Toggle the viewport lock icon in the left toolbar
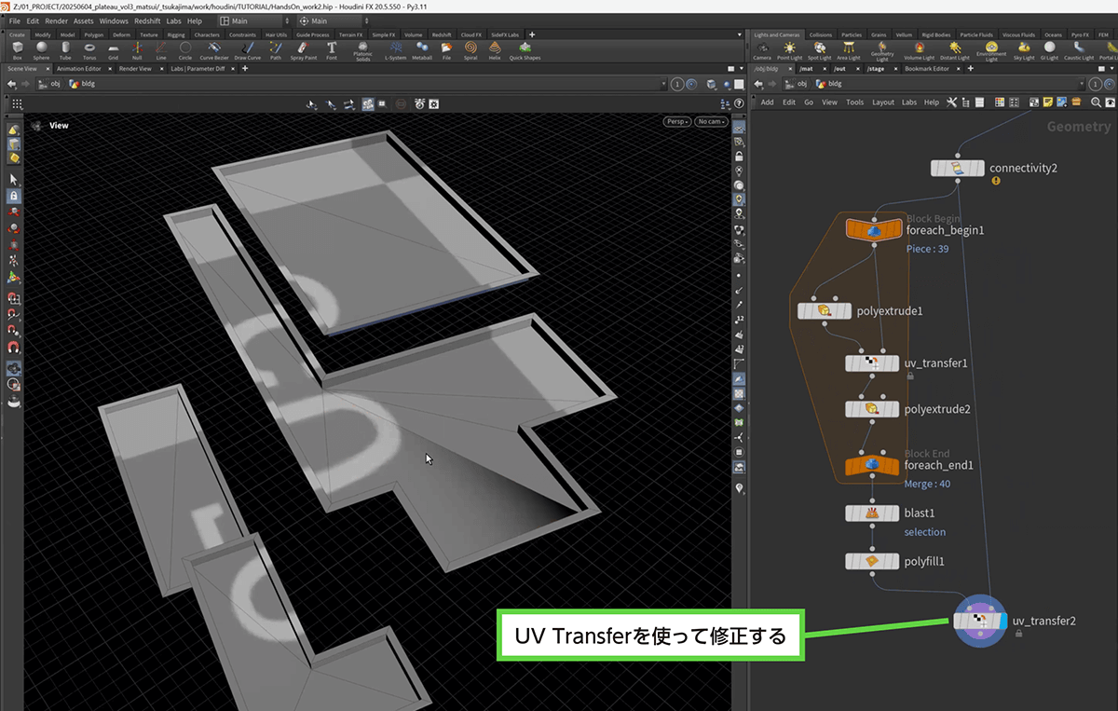1118x711 pixels. click(14, 197)
